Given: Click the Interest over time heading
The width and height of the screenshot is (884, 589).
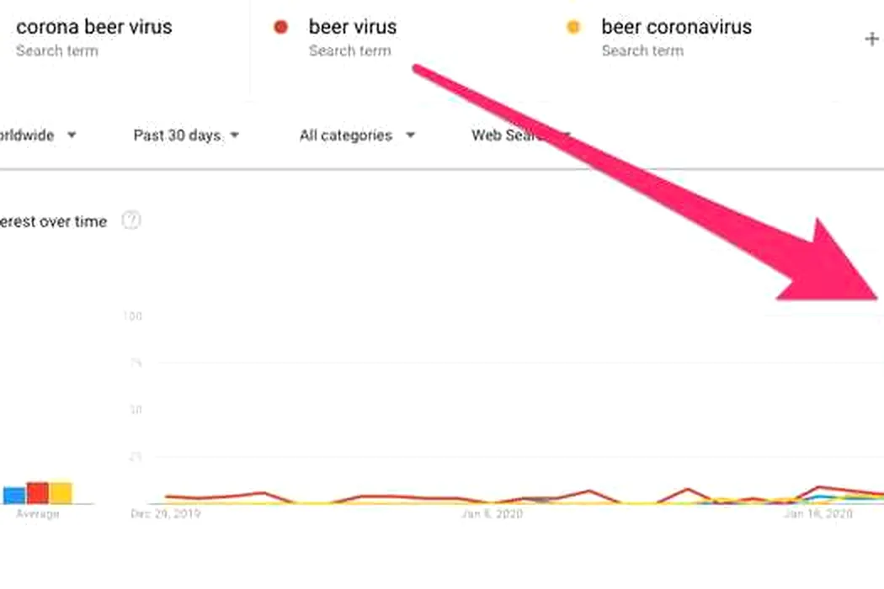Looking at the screenshot, I should point(54,221).
